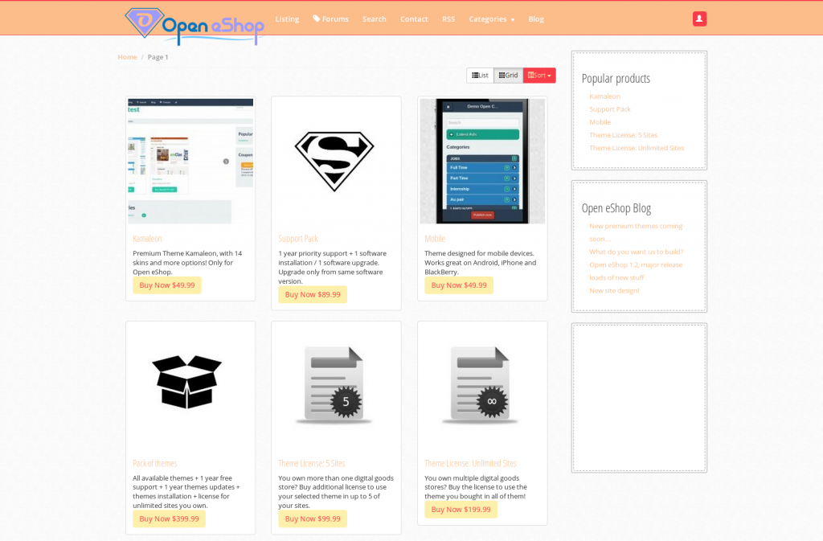The height and width of the screenshot is (541, 823).
Task: Open the Support Pack product title
Action: coord(298,239)
